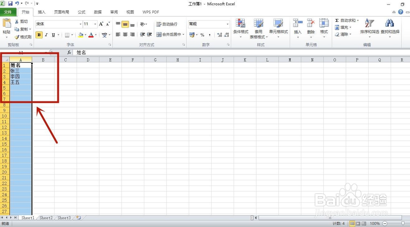Apply comma style format
The height and width of the screenshot is (227, 410).
coord(210,34)
